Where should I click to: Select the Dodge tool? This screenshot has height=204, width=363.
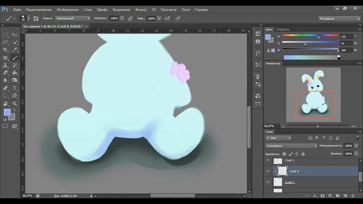pos(15,80)
